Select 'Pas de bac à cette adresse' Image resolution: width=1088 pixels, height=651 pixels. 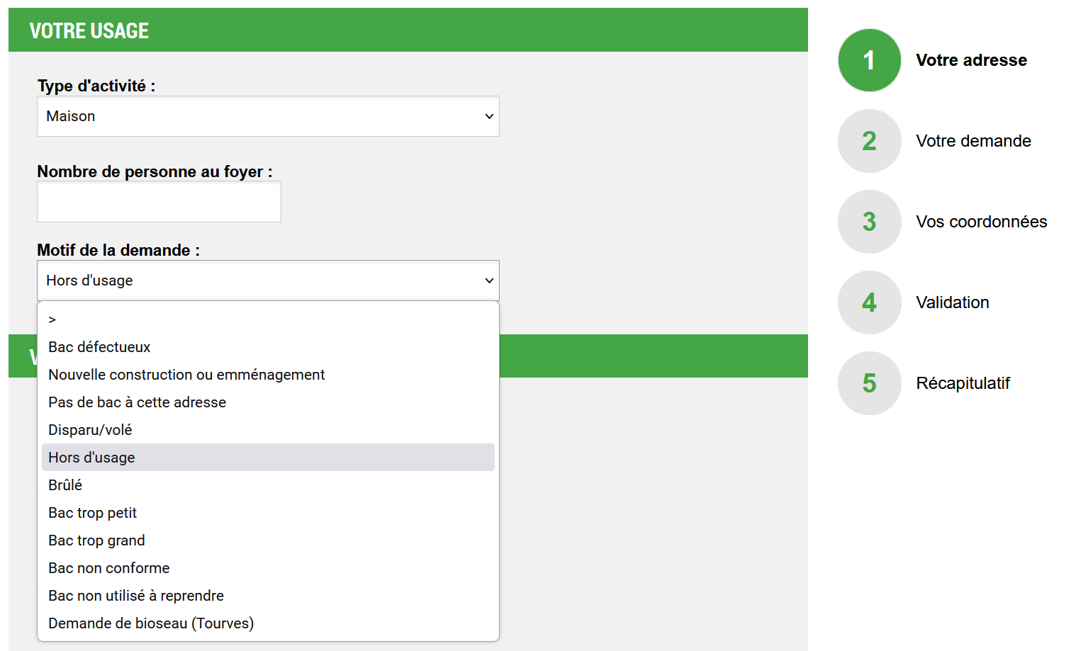tap(137, 402)
